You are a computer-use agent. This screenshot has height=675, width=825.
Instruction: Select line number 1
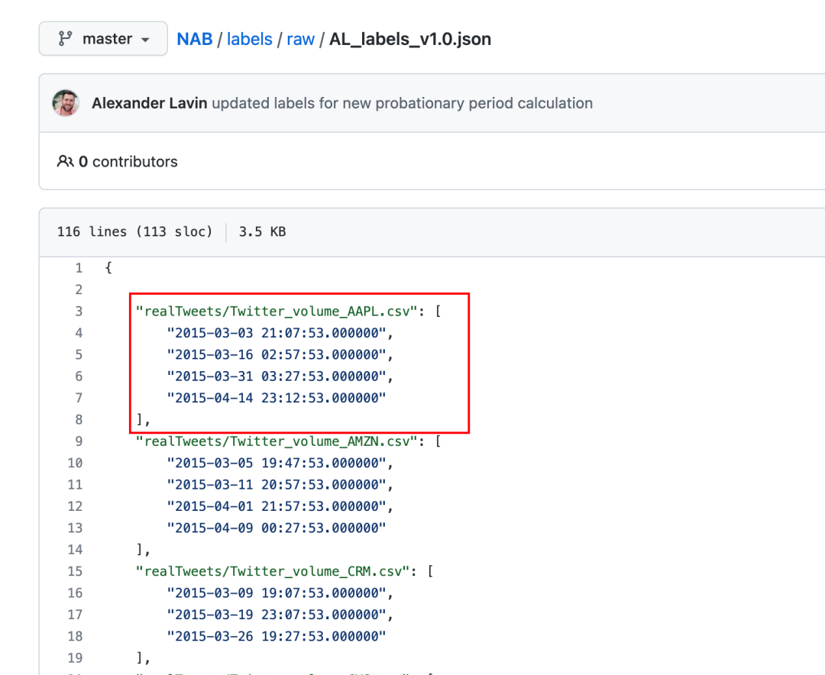point(79,268)
